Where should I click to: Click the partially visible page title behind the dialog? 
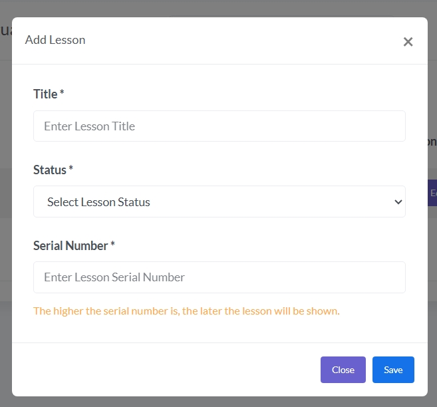tap(5, 30)
